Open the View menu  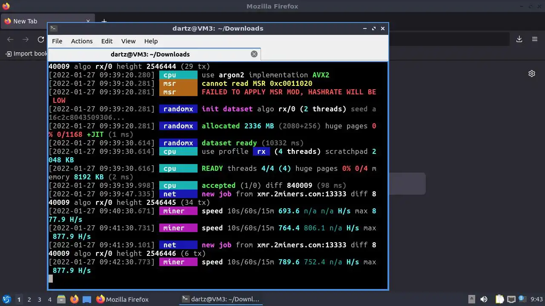coord(128,41)
